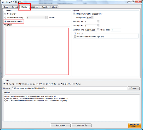
Task: Click the Start mux time field
Action: click(91, 30)
